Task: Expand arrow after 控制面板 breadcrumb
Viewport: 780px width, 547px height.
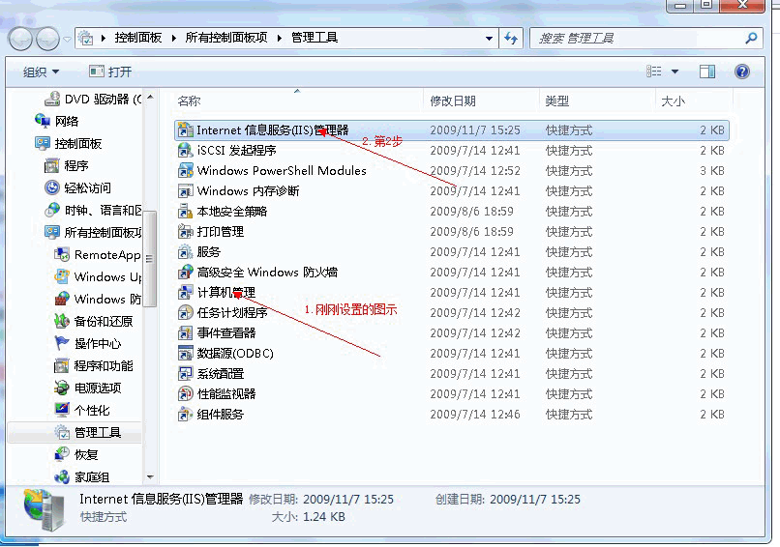Action: [x=173, y=39]
